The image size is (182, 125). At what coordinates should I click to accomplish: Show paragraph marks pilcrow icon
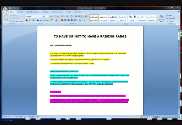(x=86, y=16)
